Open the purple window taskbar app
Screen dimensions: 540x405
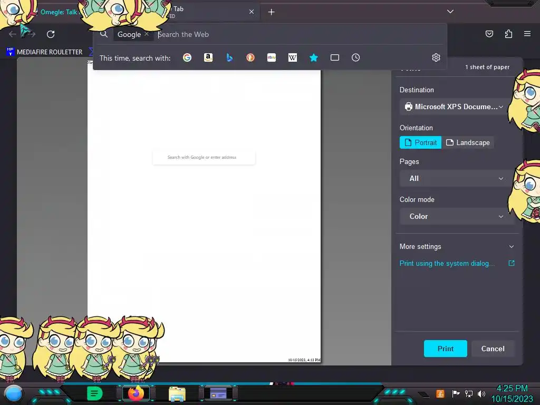click(x=218, y=393)
